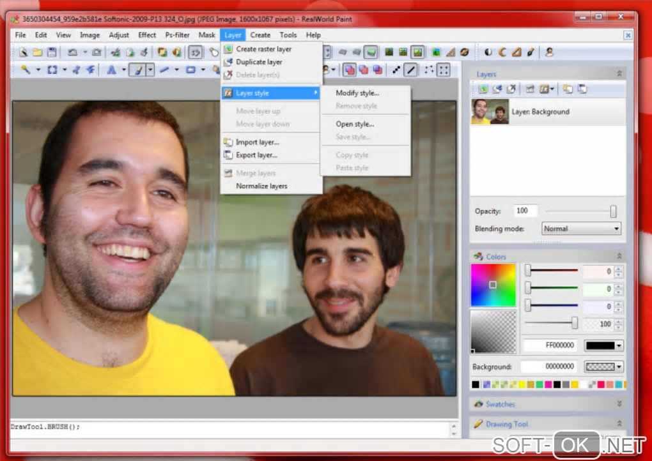
Task: Click the New document toolbar icon
Action: click(x=23, y=52)
